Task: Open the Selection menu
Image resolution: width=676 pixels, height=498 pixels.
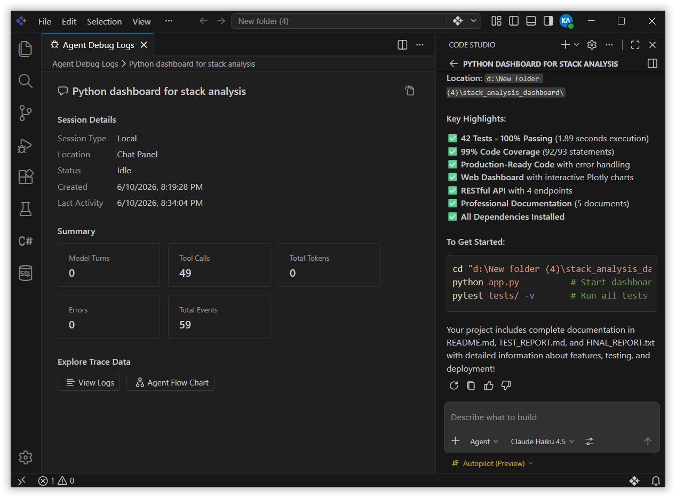Action: (x=104, y=21)
